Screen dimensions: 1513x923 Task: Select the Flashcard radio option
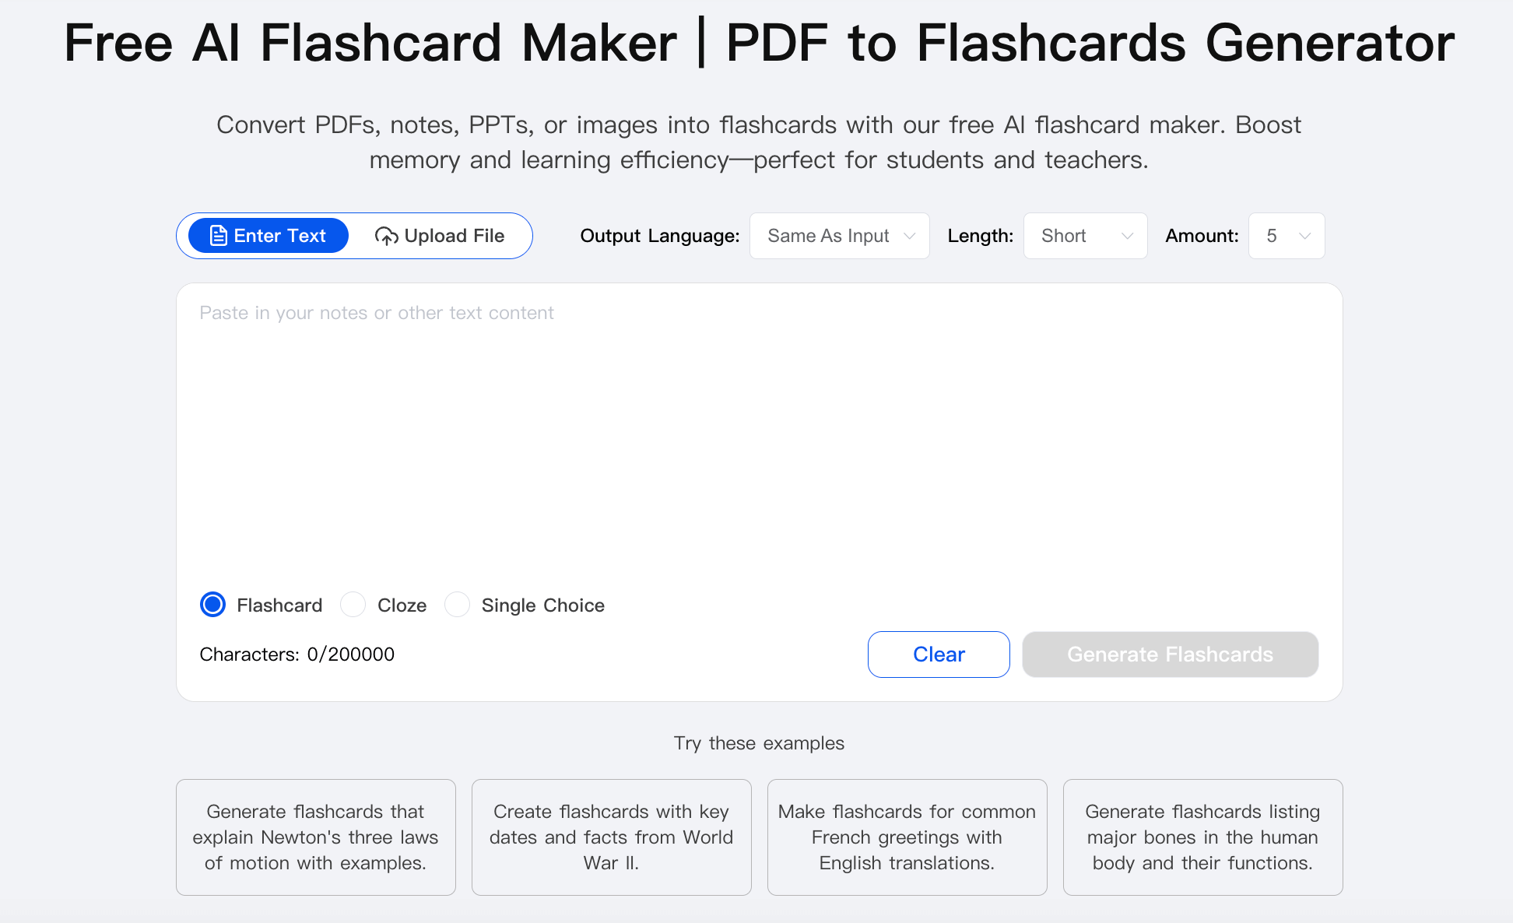click(212, 605)
